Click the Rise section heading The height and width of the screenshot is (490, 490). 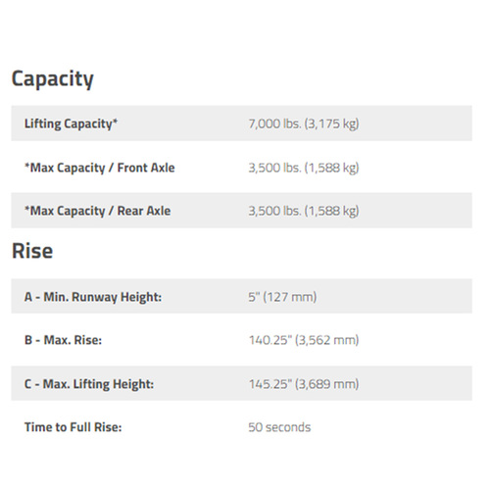click(x=32, y=251)
